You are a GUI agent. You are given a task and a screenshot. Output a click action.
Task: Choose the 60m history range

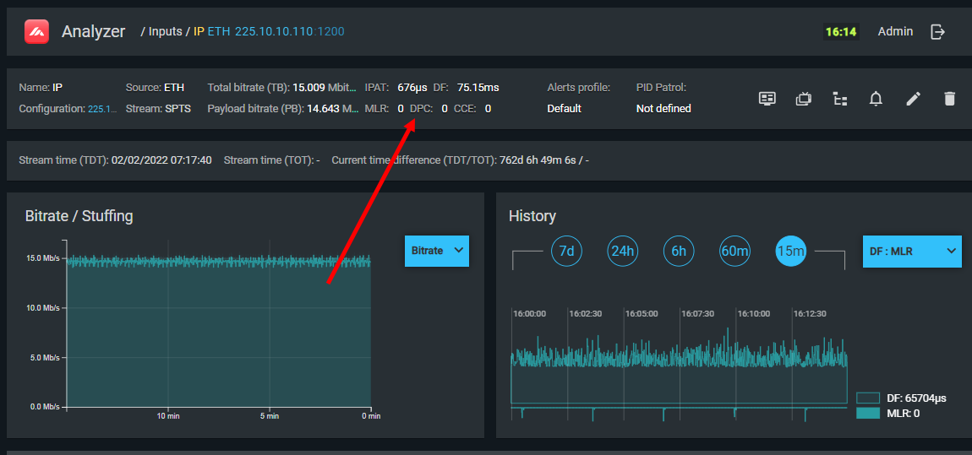coord(734,251)
